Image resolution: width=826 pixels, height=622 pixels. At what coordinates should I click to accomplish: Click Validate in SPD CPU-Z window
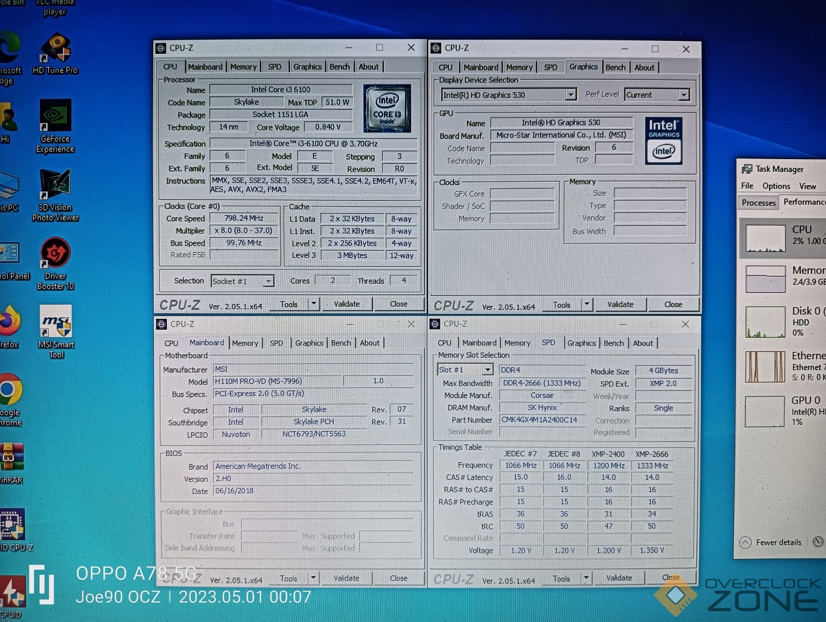pos(619,578)
